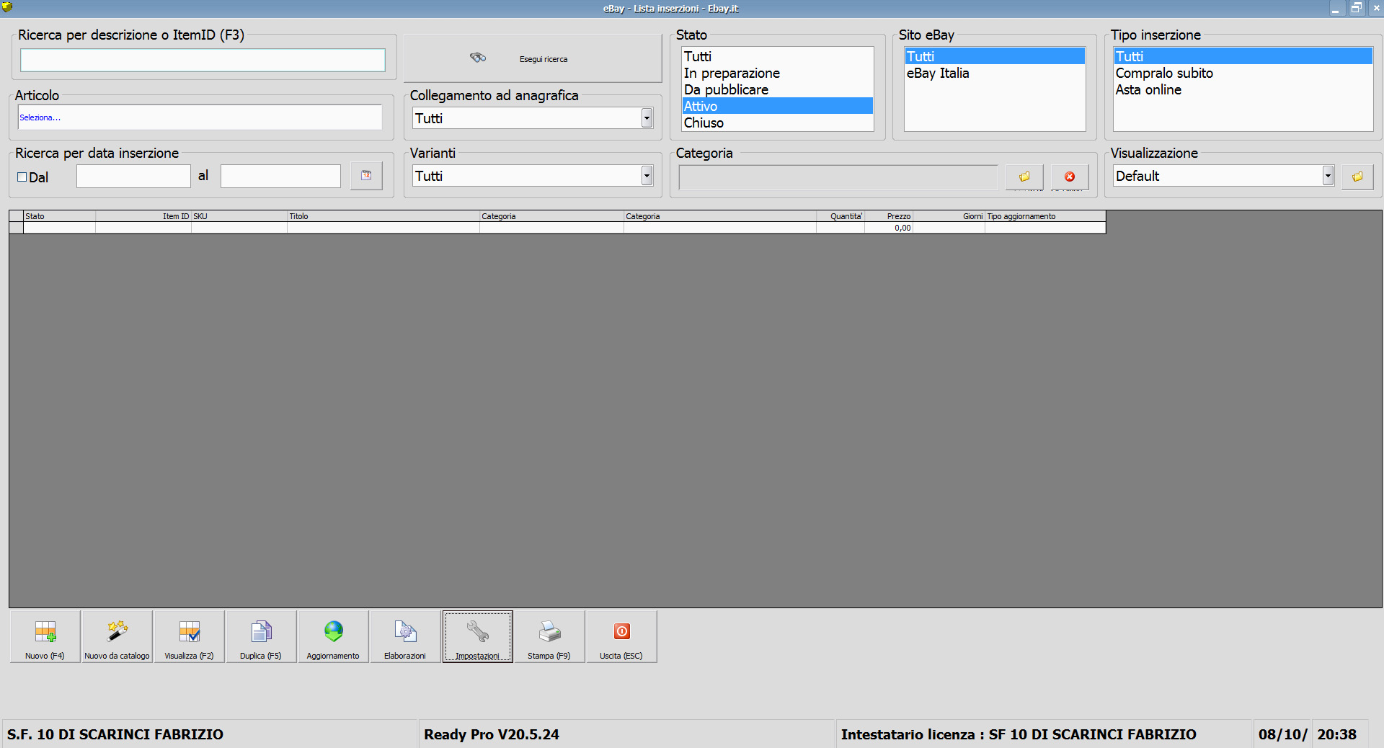Expand Visualizzazione Default dropdown
Image resolution: width=1384 pixels, height=748 pixels.
(1328, 176)
